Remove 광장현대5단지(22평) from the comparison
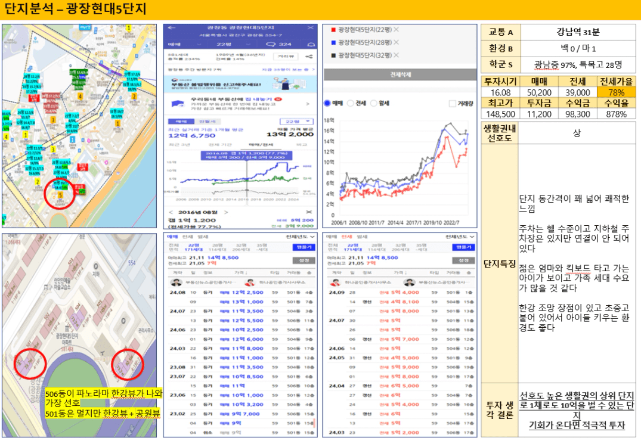The height and width of the screenshot is (441, 641). [x=396, y=29]
